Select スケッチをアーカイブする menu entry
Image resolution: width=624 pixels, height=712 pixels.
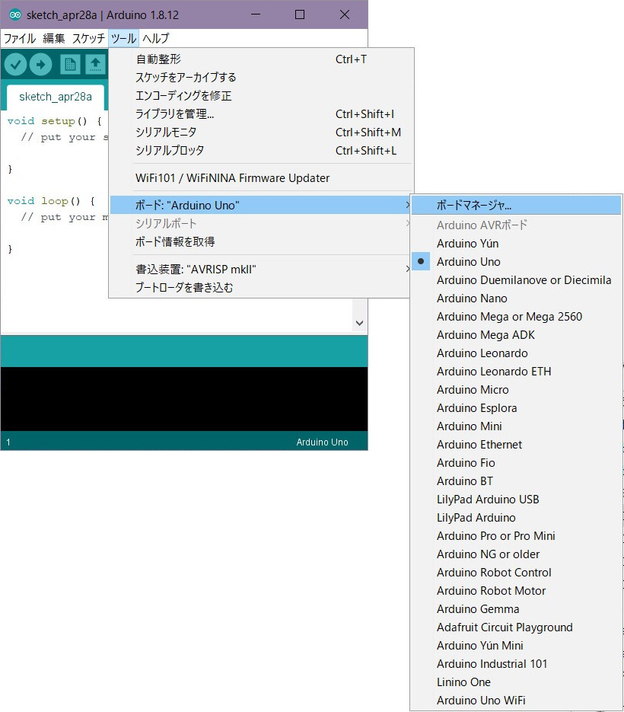pyautogui.click(x=260, y=77)
